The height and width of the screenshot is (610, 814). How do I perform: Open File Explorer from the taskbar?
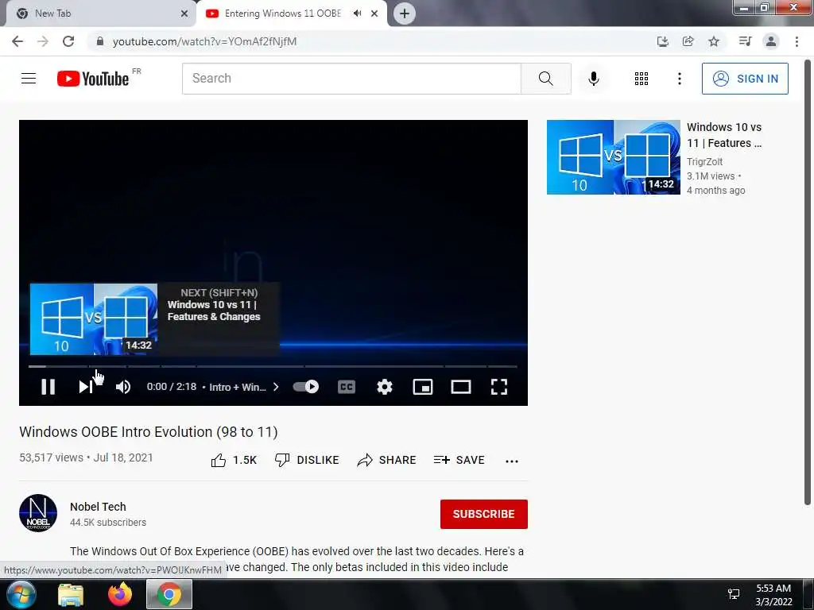[70, 594]
